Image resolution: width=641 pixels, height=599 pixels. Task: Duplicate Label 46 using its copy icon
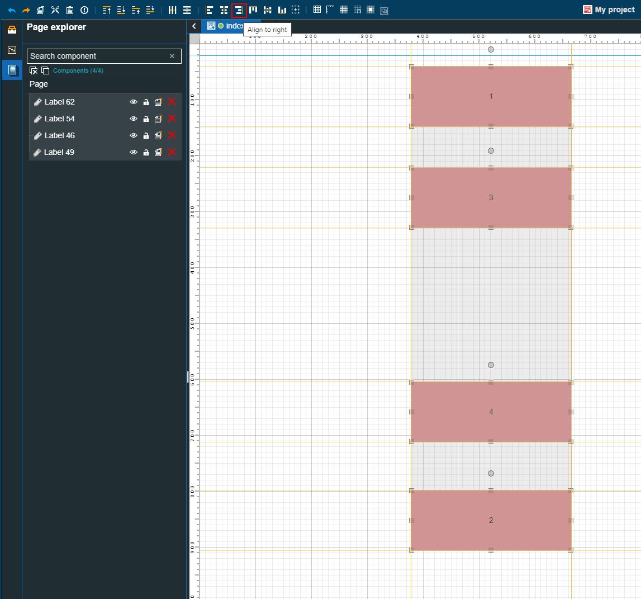pyautogui.click(x=158, y=135)
